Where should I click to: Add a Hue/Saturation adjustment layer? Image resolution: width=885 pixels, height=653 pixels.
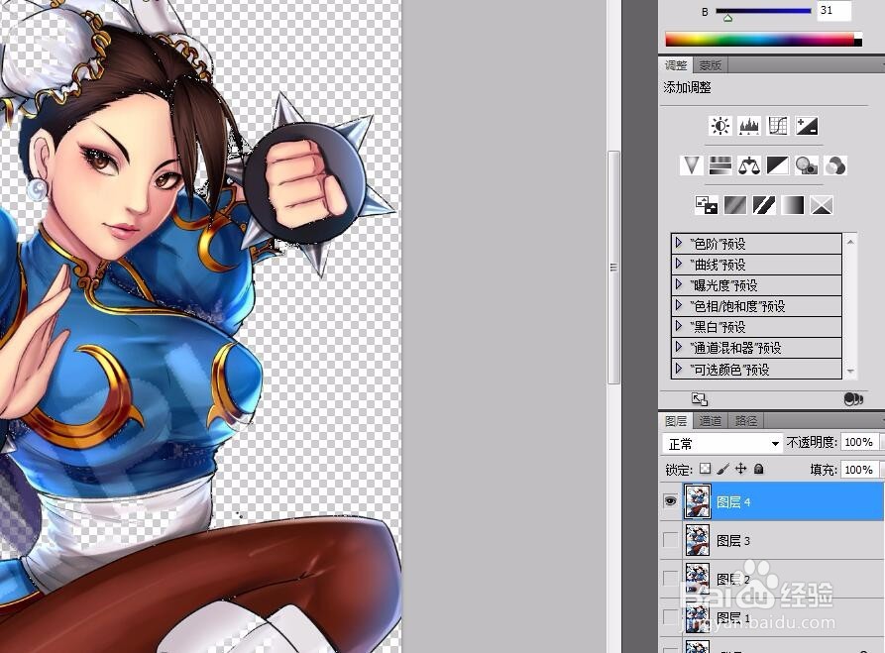point(720,165)
